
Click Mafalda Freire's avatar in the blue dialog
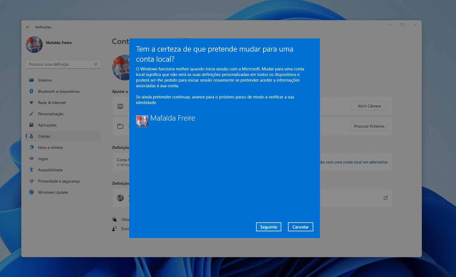[142, 121]
